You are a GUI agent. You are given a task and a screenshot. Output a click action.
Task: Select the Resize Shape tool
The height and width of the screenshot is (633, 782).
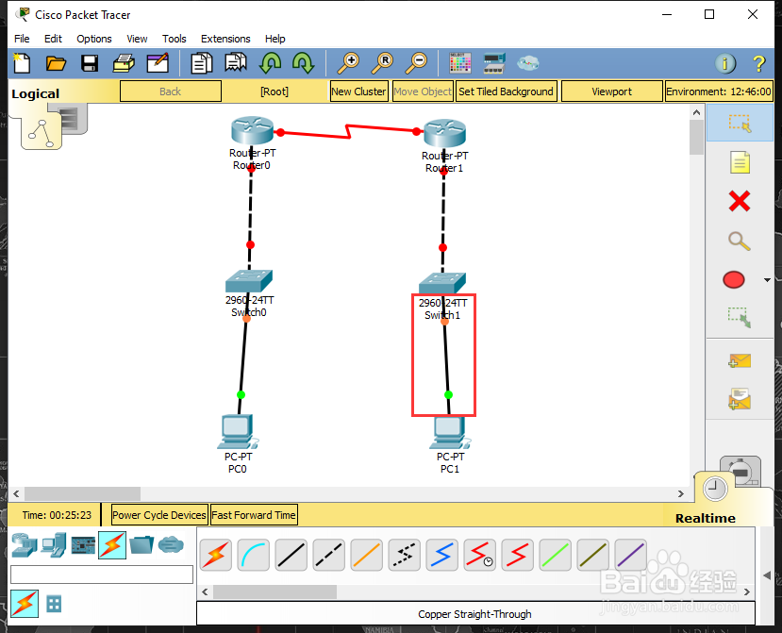pyautogui.click(x=740, y=318)
